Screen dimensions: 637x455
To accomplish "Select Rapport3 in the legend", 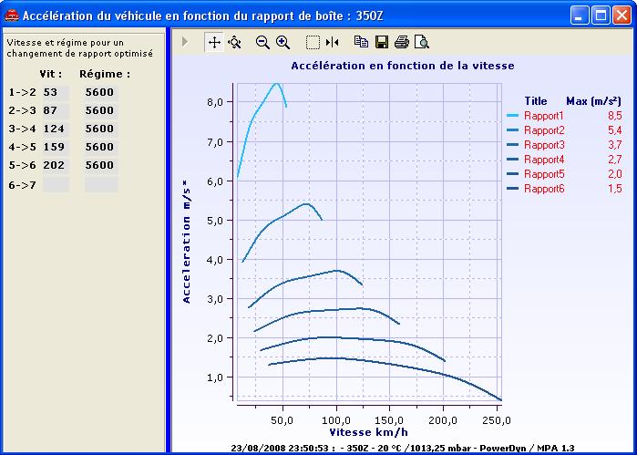I will [x=544, y=145].
